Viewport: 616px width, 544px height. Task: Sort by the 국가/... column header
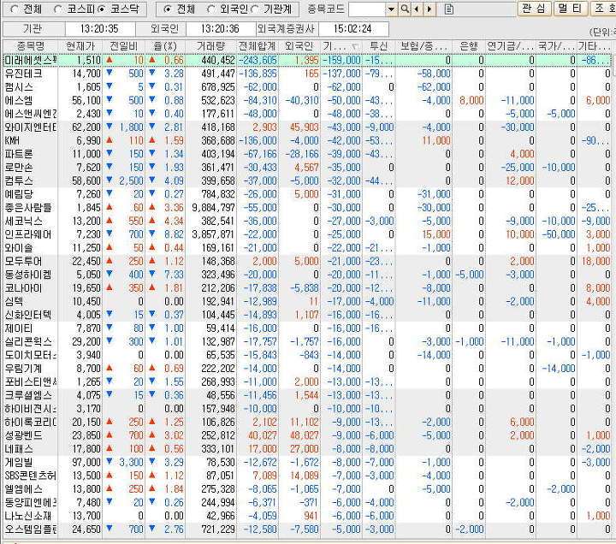tap(556, 46)
